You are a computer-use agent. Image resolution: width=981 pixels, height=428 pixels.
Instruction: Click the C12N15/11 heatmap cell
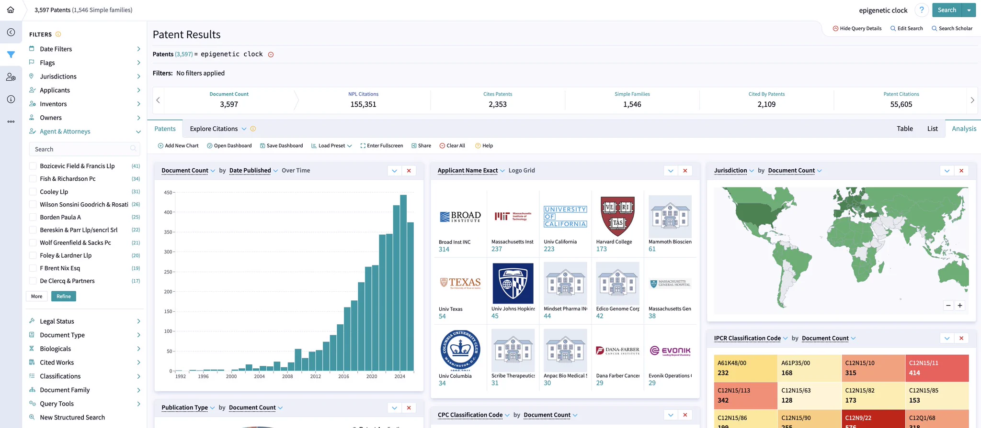coord(937,368)
